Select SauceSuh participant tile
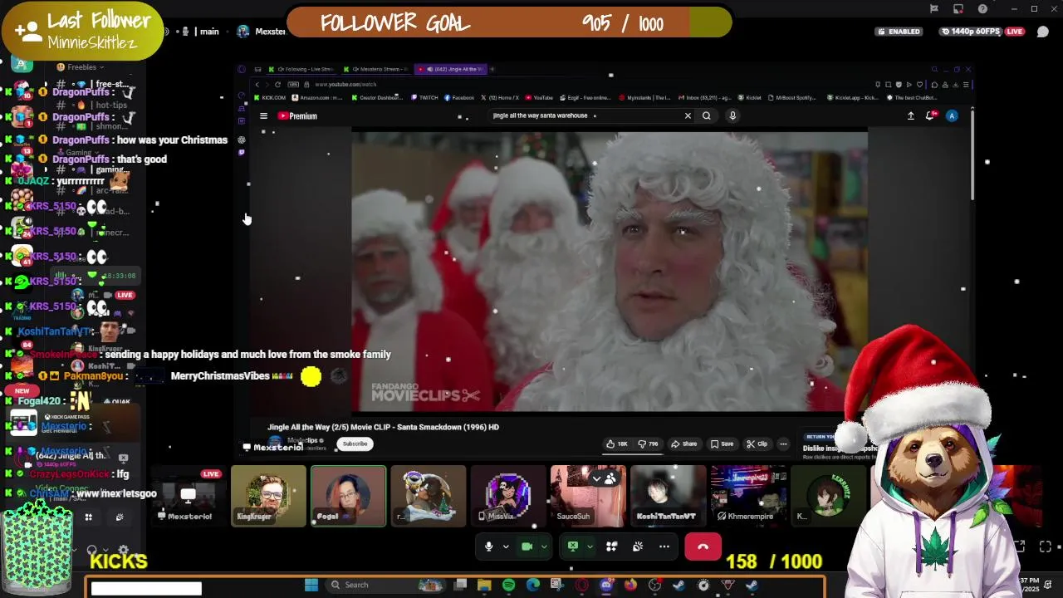Viewport: 1063px width, 598px height. [588, 496]
